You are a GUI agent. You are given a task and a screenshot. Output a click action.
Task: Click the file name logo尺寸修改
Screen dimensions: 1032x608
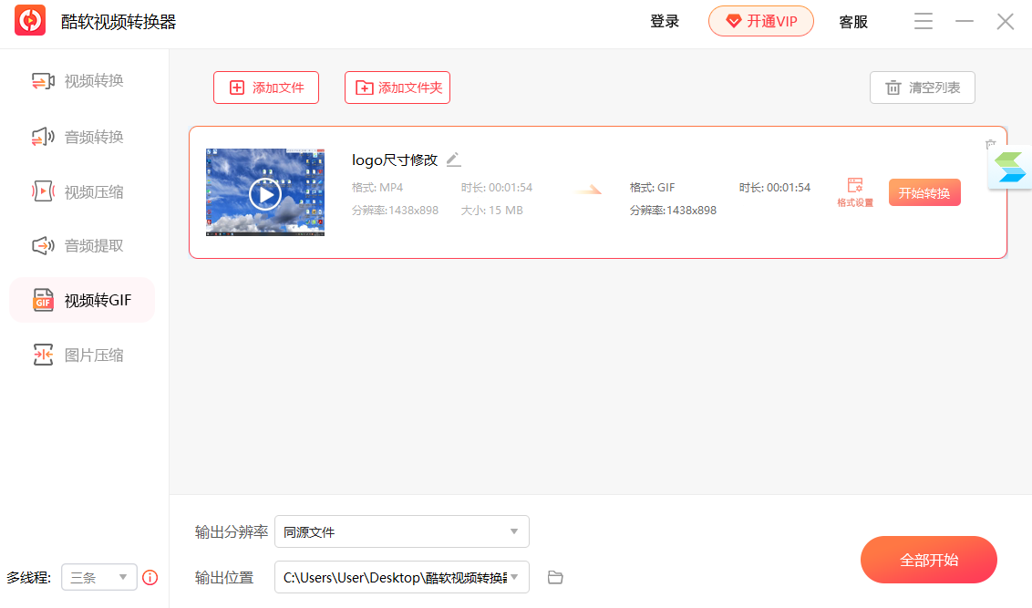pyautogui.click(x=395, y=160)
